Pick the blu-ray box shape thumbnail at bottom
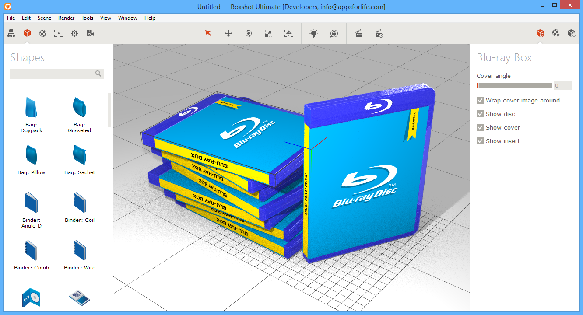The image size is (583, 315). point(32,297)
